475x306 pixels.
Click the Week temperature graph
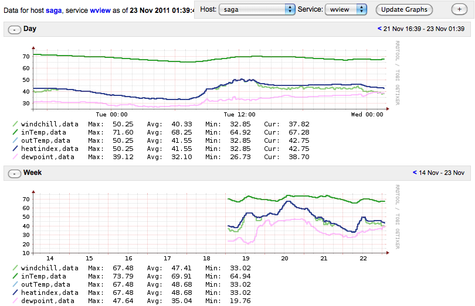pyautogui.click(x=209, y=223)
